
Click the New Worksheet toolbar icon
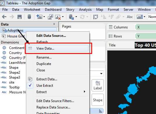(39, 17)
